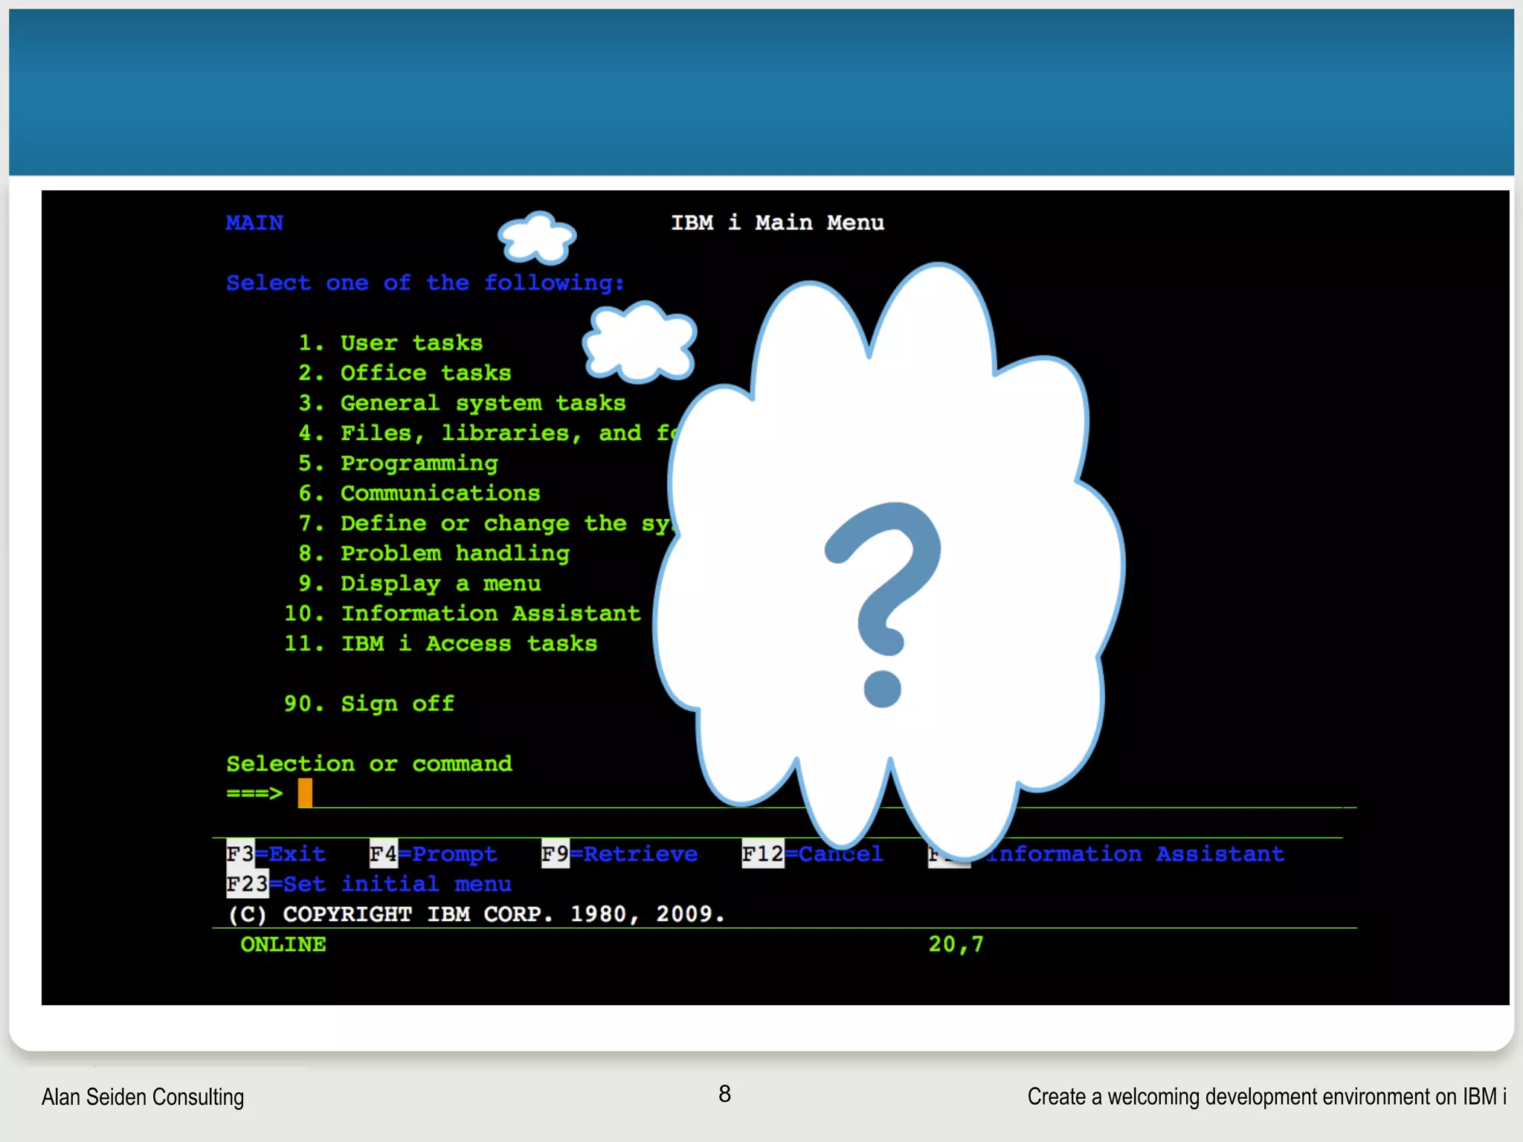This screenshot has height=1142, width=1523.
Task: Select 9. Display a menu
Action: [x=419, y=584]
